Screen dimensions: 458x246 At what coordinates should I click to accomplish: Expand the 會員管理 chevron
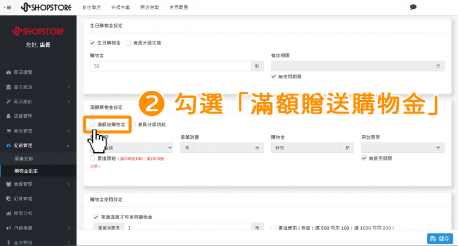(x=69, y=184)
